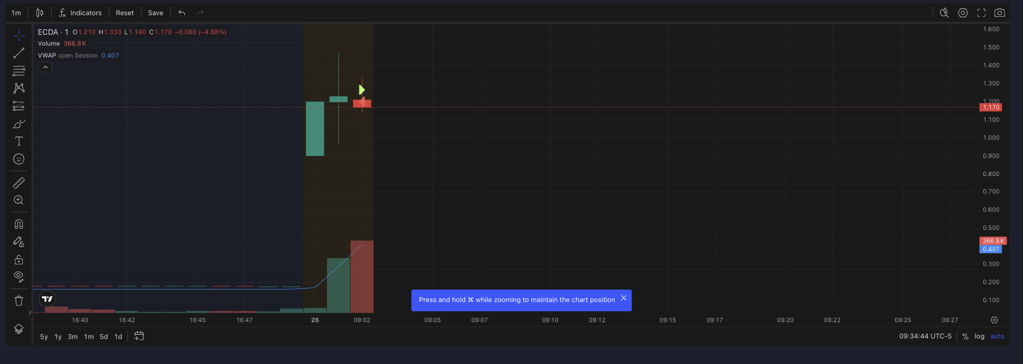
Task: Switch chart range to 5d
Action: (x=103, y=337)
